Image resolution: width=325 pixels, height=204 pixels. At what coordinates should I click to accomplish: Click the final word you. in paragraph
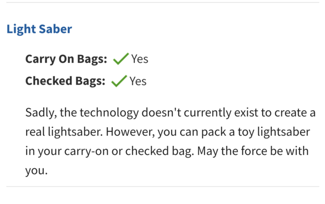point(36,171)
